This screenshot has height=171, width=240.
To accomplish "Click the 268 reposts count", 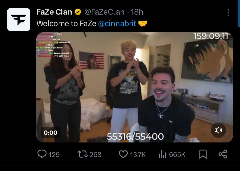I will click(95, 154).
